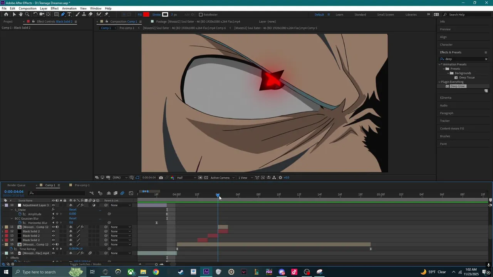Open parent dropdown for Adjustment Layer 3
493x277 pixels.
121,205
